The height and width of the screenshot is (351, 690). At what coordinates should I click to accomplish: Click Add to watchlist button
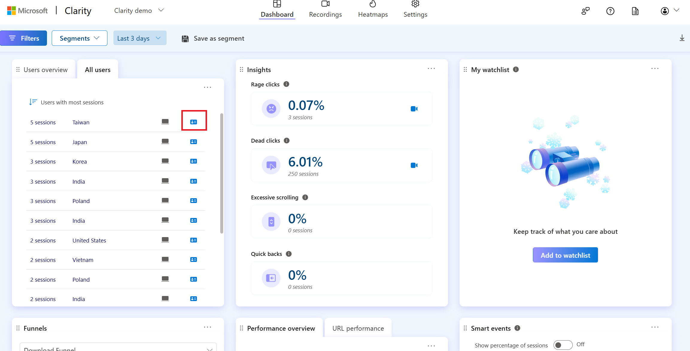point(565,255)
